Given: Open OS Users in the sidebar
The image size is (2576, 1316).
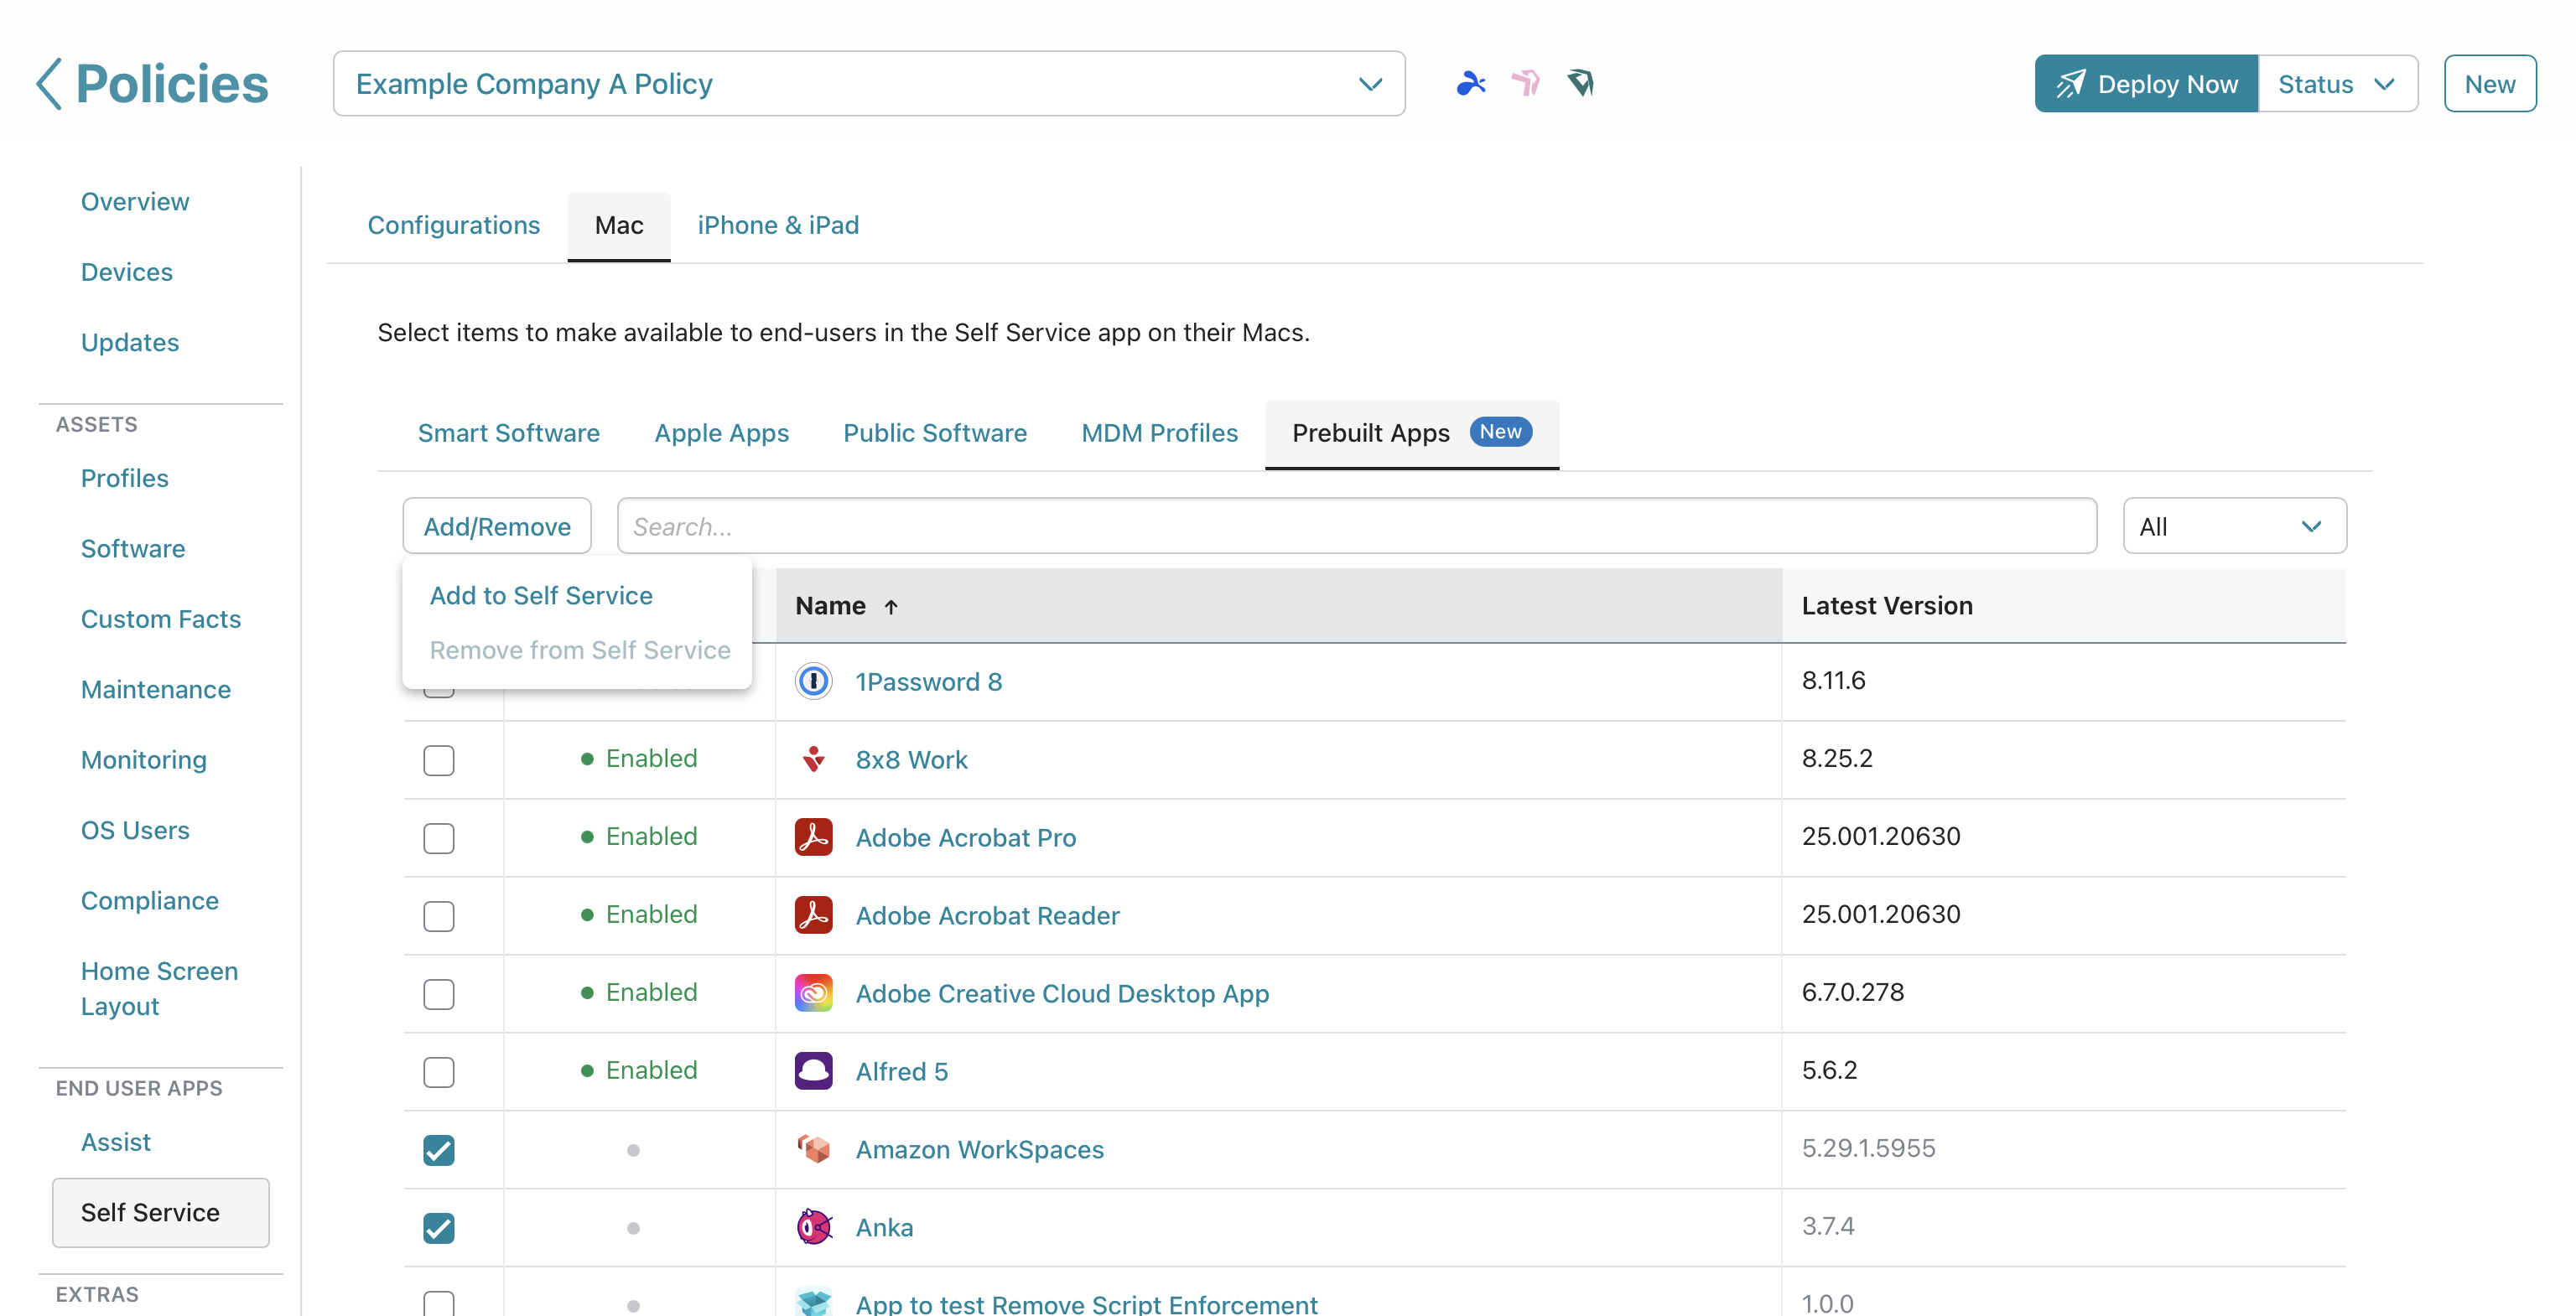Looking at the screenshot, I should tap(135, 831).
